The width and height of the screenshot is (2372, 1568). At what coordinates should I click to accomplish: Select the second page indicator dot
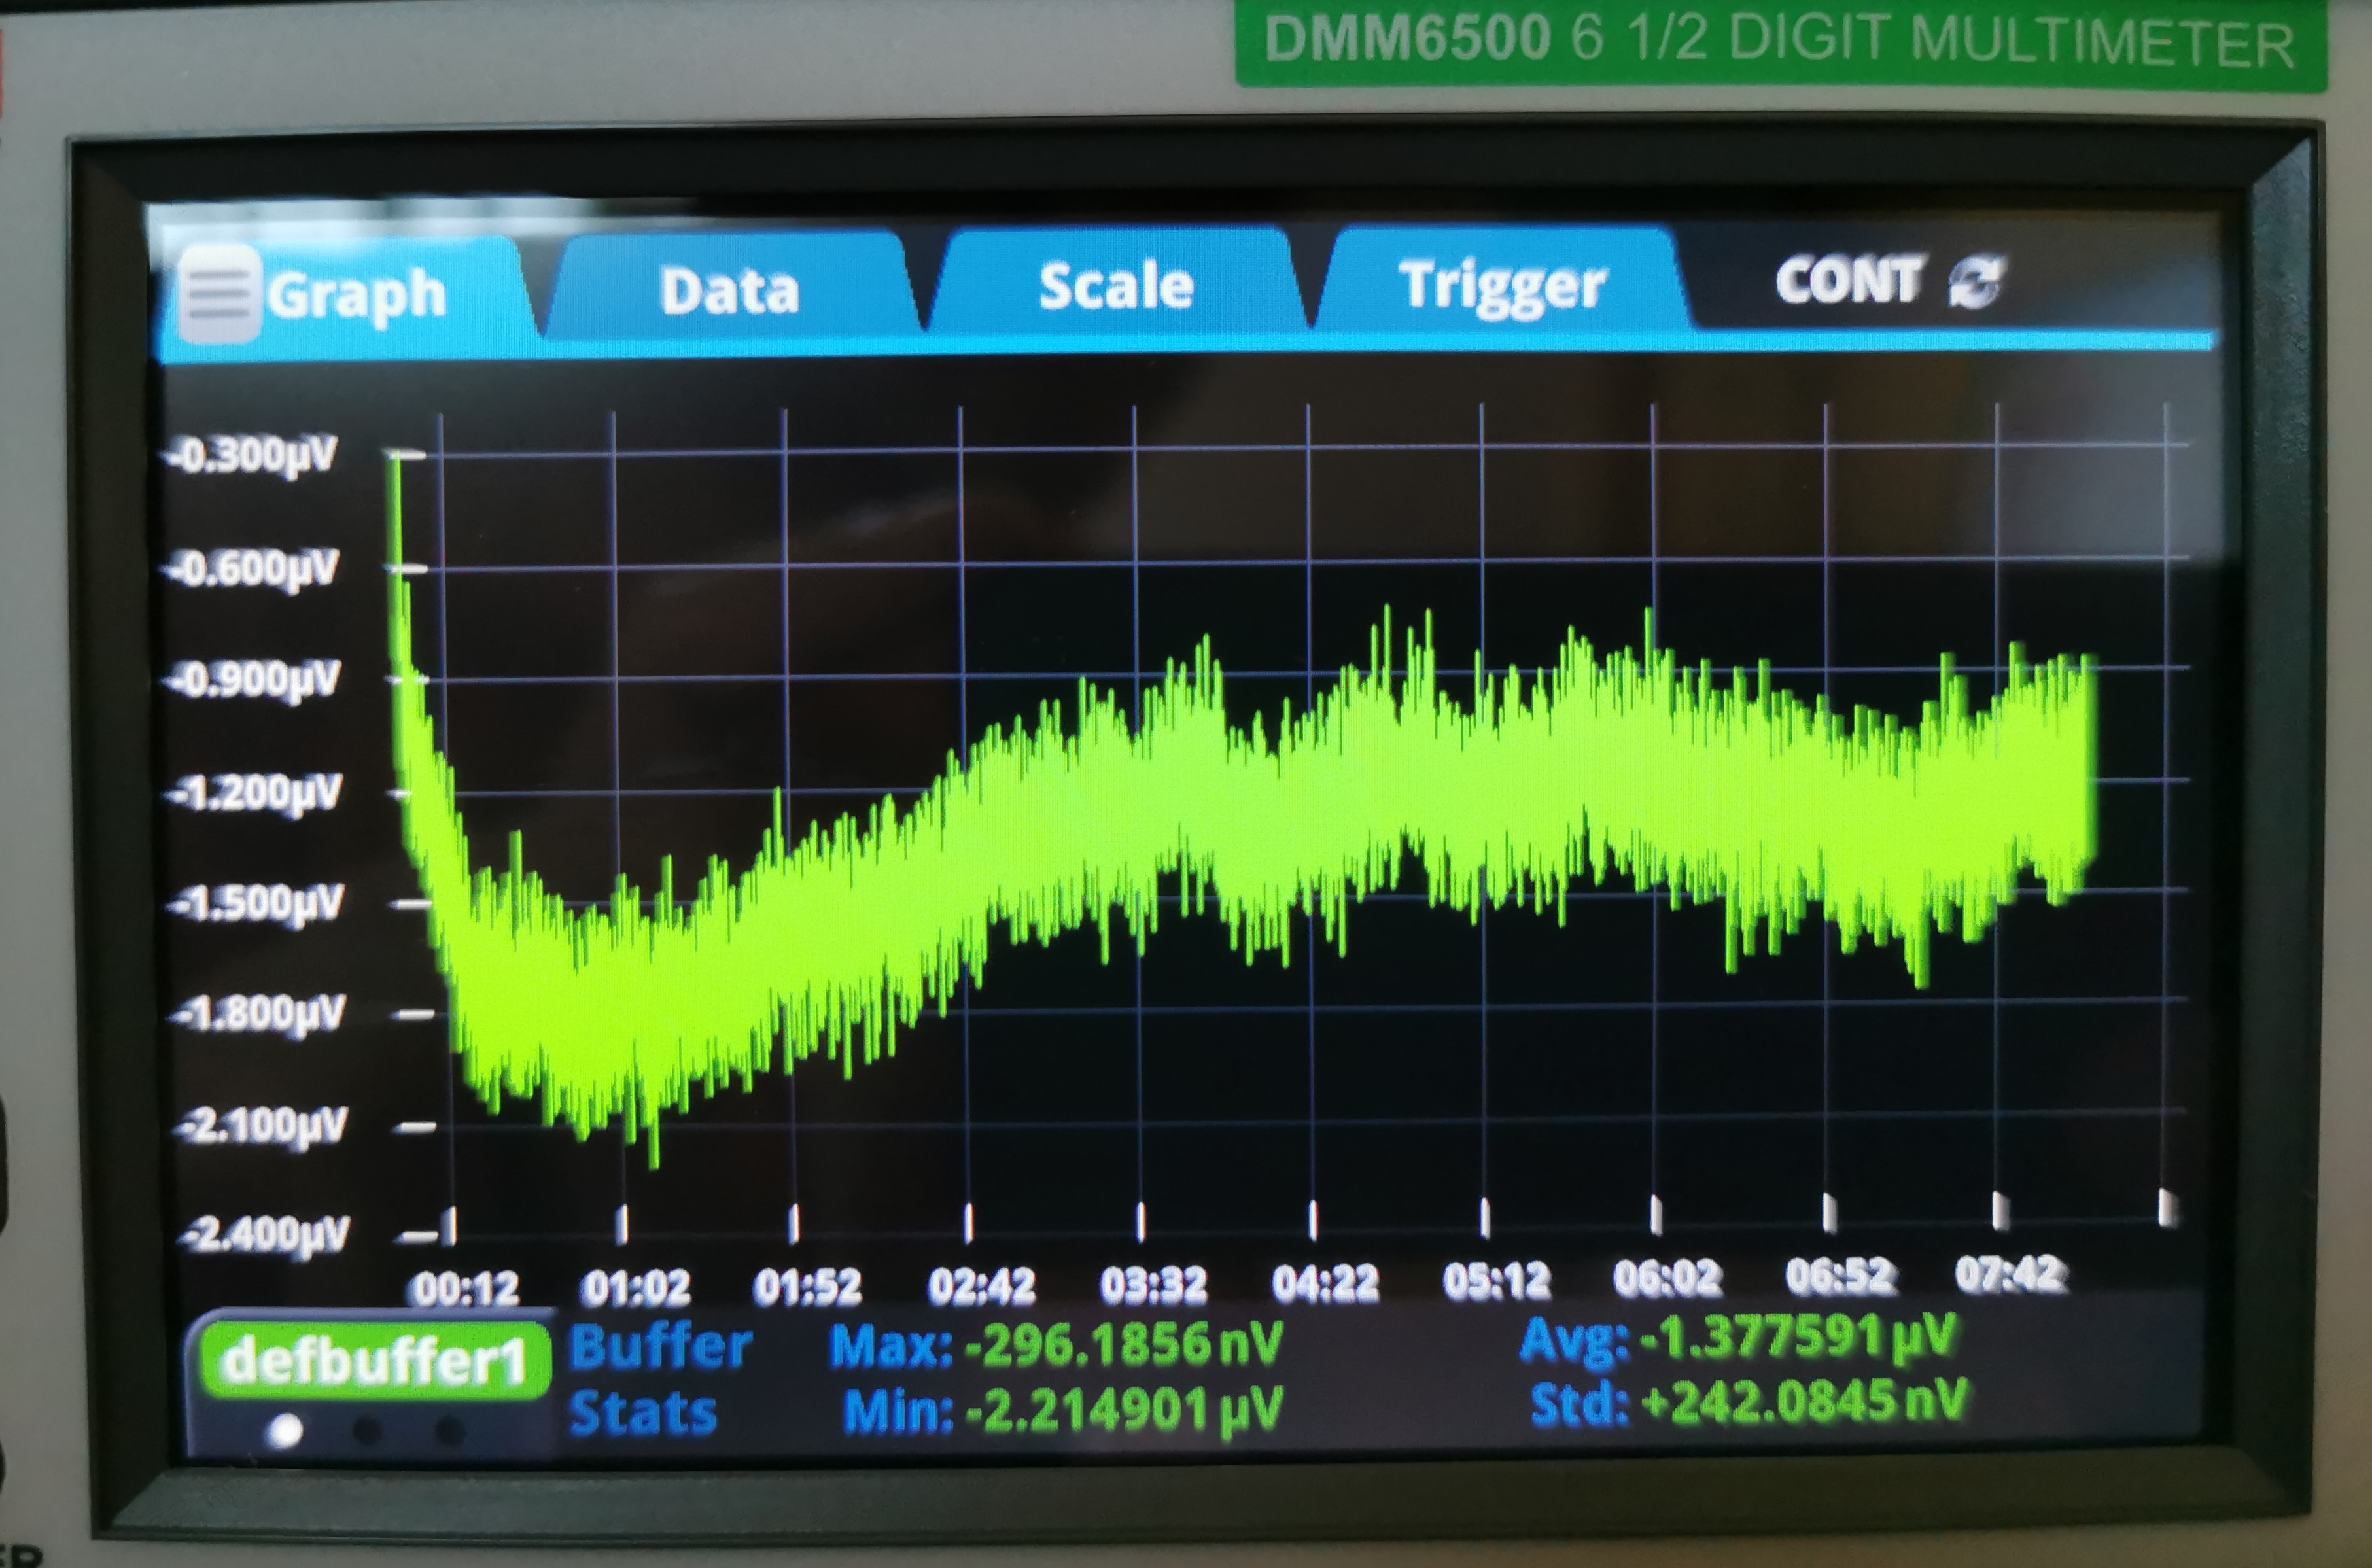(x=368, y=1431)
